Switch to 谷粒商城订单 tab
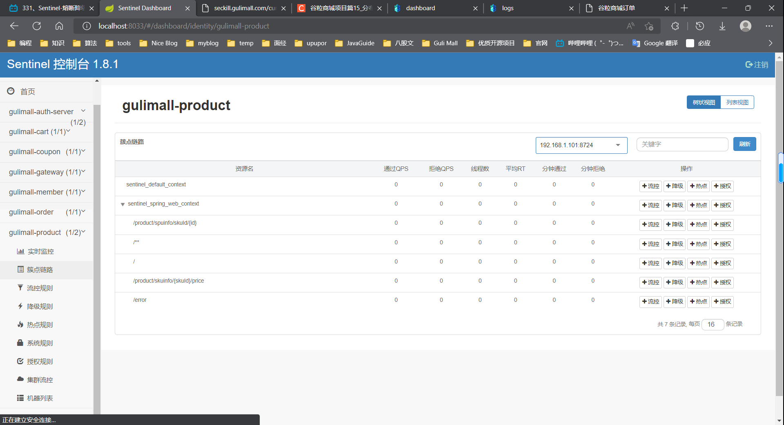 (626, 8)
